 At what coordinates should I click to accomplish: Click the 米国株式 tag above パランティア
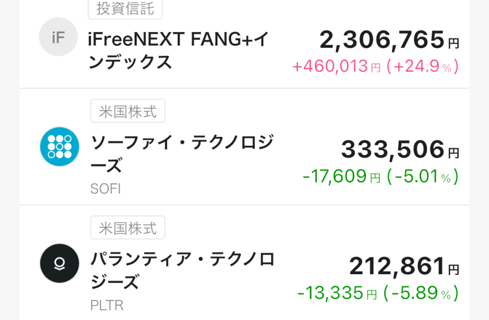(x=127, y=227)
